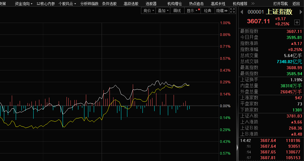Open the 分析师指数 menu item
The image size is (304, 161).
(89, 4)
